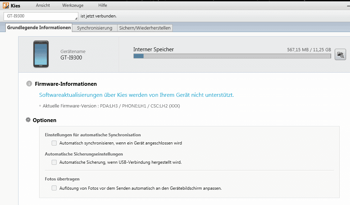Check the photo resolution auto-adjust option

[54, 188]
